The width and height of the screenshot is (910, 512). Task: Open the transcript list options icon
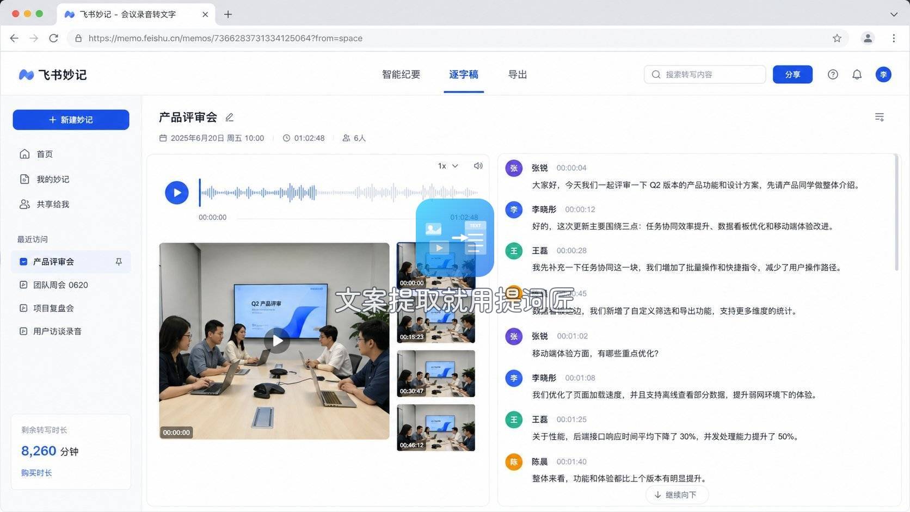pyautogui.click(x=880, y=117)
